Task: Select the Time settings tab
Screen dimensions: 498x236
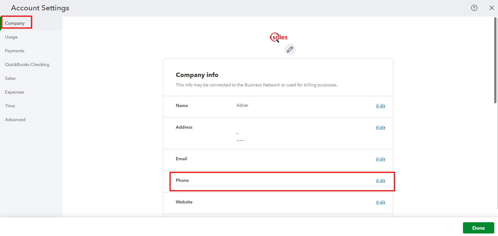Action: pyautogui.click(x=10, y=106)
